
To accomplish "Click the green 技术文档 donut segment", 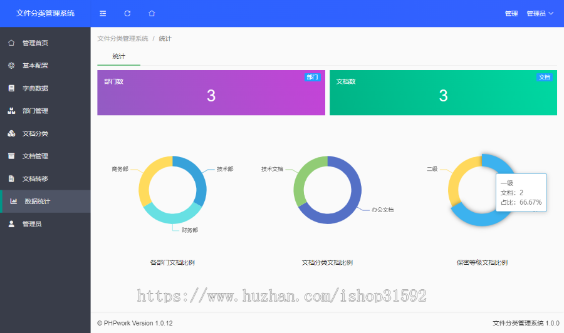I will [303, 175].
